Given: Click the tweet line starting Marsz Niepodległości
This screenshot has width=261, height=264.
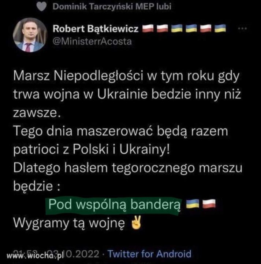Looking at the screenshot, I should pyautogui.click(x=126, y=76).
